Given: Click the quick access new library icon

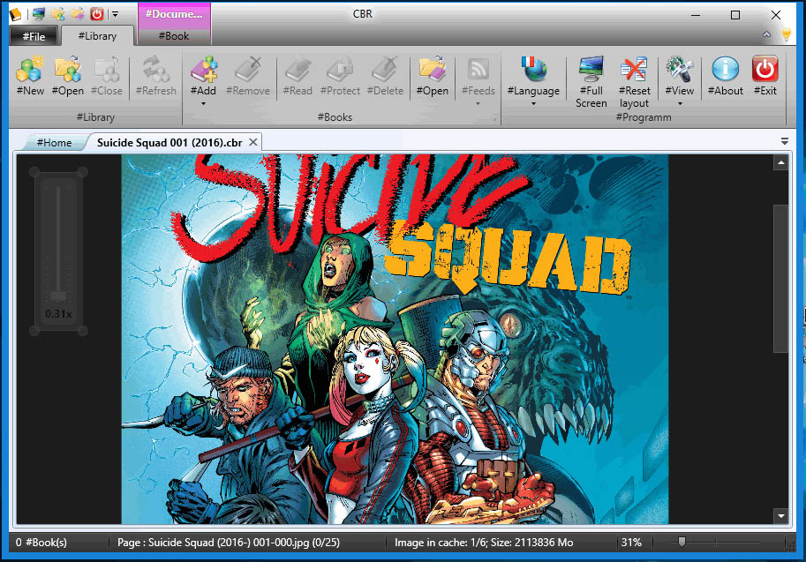Looking at the screenshot, I should click(x=58, y=14).
